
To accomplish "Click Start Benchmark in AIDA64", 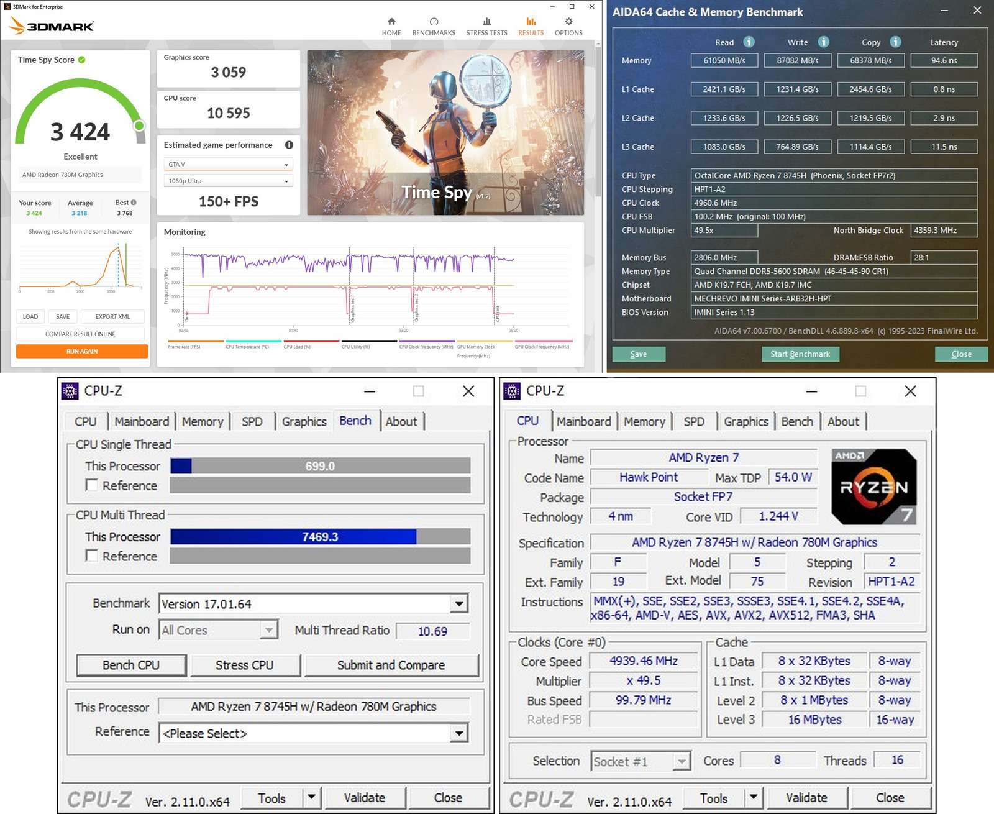I will coord(800,354).
